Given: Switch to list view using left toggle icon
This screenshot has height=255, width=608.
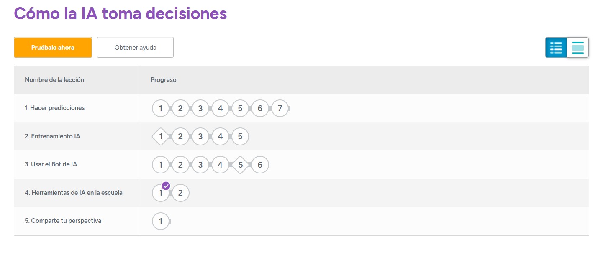Looking at the screenshot, I should [x=556, y=48].
